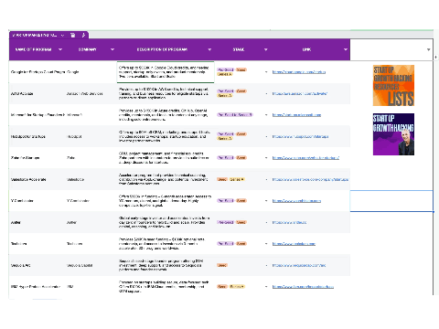The width and height of the screenshot is (439, 329).
Task: Expand the stage chip dropdown in the HubSpot row
Action: 266,136
